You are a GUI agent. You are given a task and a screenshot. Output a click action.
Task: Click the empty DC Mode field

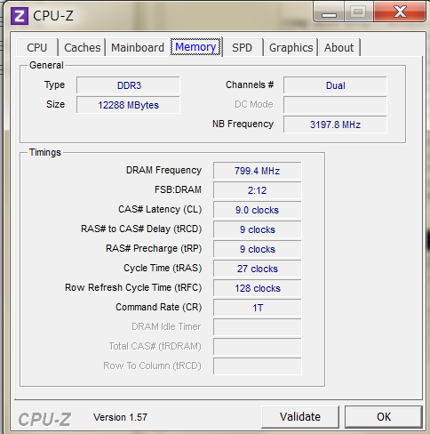(x=335, y=105)
